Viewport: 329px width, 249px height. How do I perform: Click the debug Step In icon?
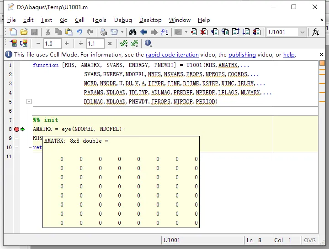tap(225, 32)
